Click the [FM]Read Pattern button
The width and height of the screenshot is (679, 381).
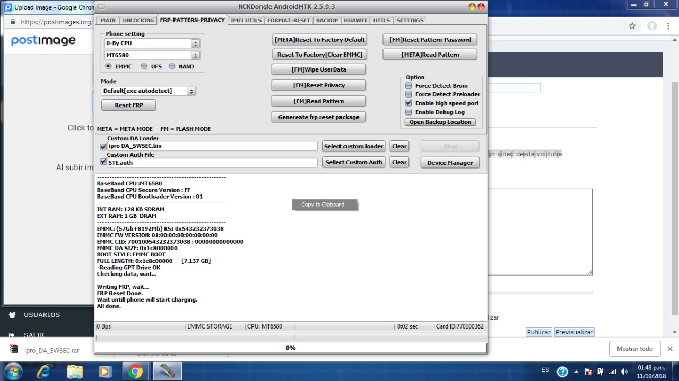coord(319,101)
